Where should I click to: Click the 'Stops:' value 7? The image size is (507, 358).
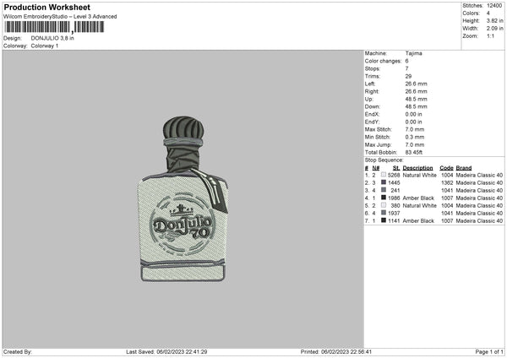(x=406, y=68)
